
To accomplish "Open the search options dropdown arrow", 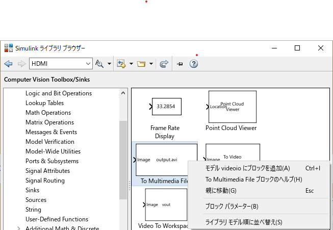I will 109,64.
